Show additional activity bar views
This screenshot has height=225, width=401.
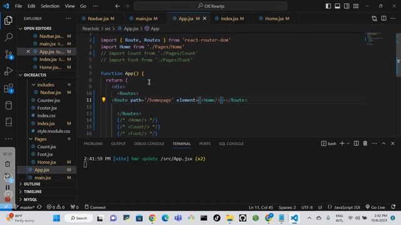pos(8,139)
